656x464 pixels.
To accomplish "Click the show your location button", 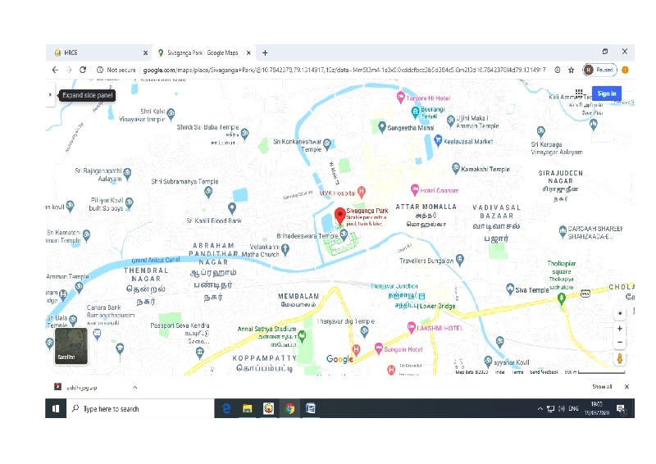I will click(620, 312).
